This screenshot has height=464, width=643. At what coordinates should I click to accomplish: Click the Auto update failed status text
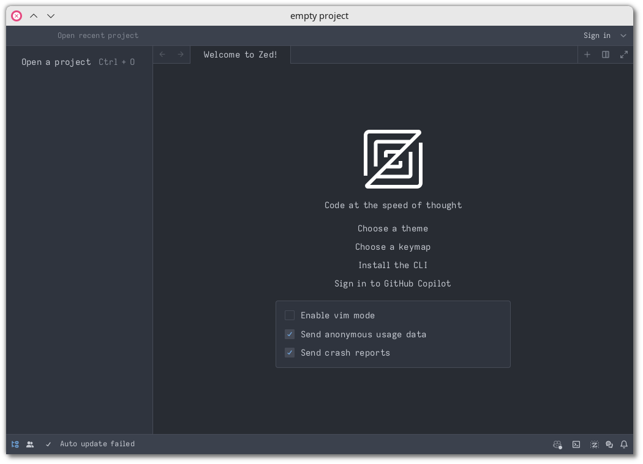click(97, 444)
